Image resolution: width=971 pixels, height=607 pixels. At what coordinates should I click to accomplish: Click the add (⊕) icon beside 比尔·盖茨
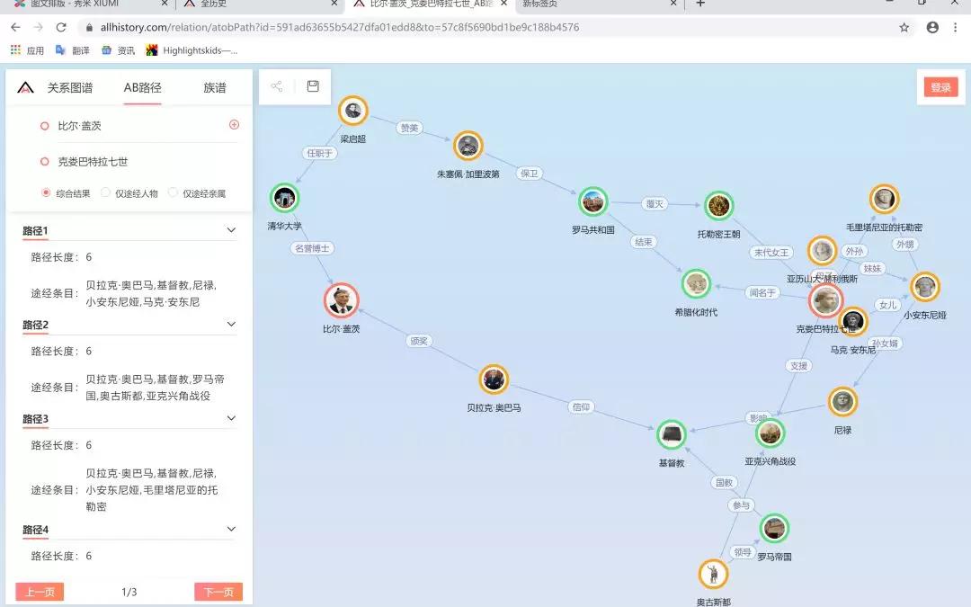232,125
